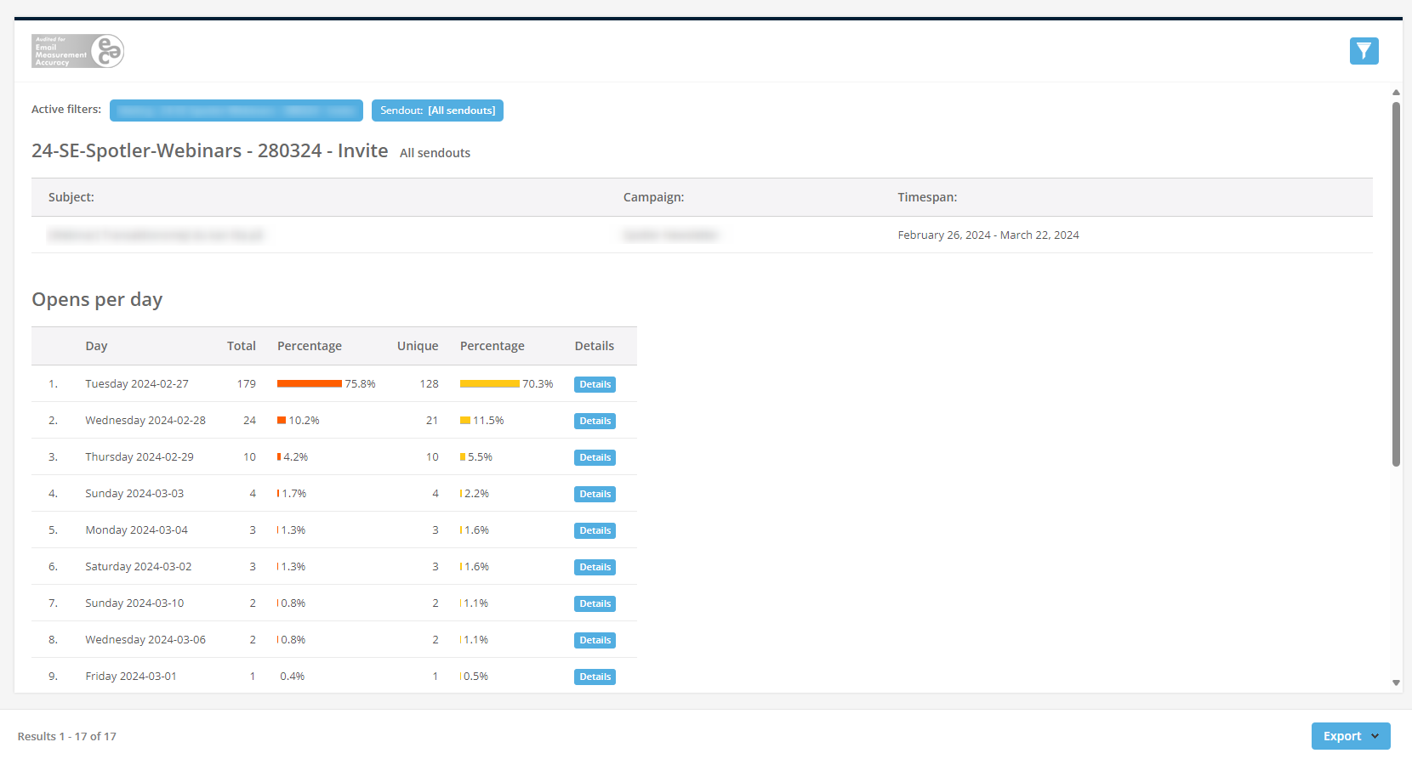Open the filter panel via funnel icon
The width and height of the screenshot is (1412, 759).
(1364, 51)
